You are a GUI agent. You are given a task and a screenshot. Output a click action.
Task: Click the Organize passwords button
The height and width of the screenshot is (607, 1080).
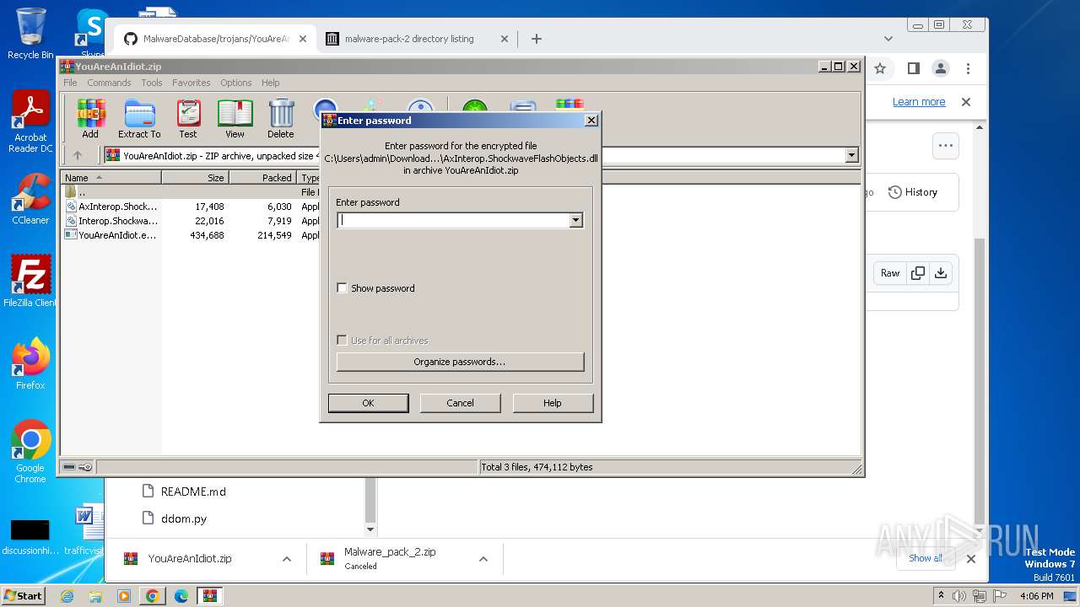(460, 362)
